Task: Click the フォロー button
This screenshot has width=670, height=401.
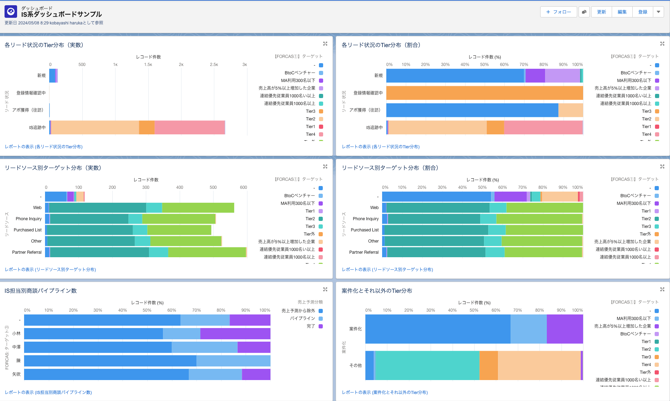Action: click(x=558, y=12)
